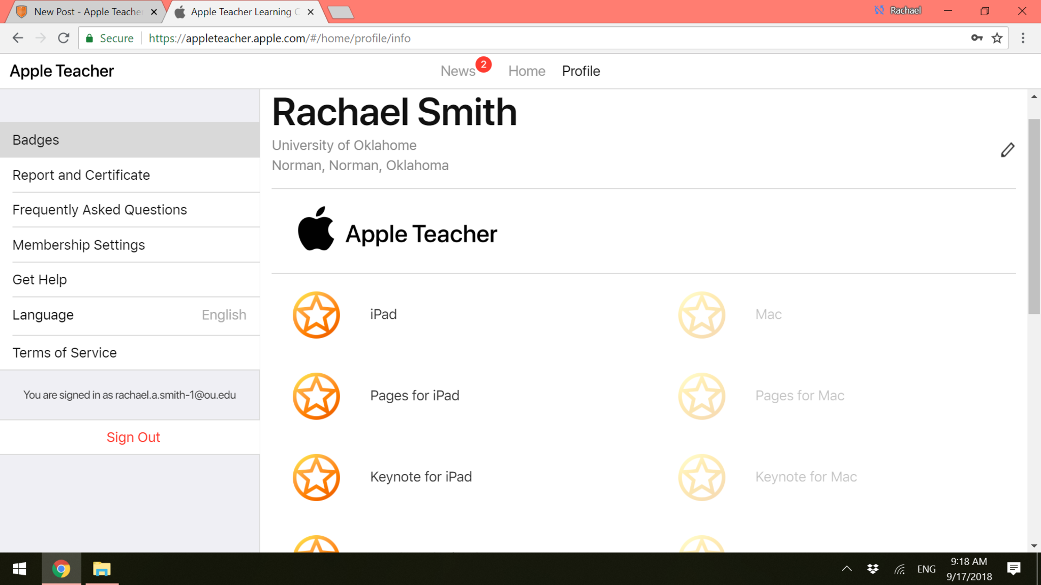Open the Language setting showing English
Viewport: 1041px width, 585px height.
coord(130,315)
